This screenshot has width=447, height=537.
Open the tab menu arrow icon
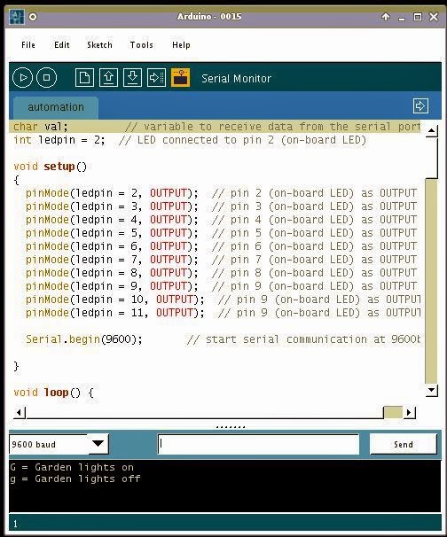[x=420, y=105]
